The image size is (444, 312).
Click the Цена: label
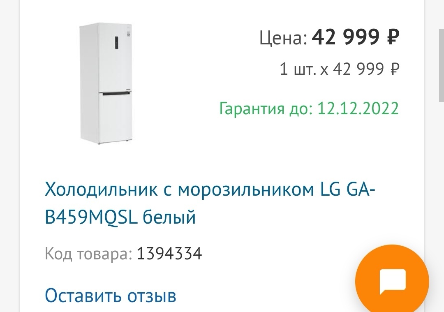click(x=283, y=39)
